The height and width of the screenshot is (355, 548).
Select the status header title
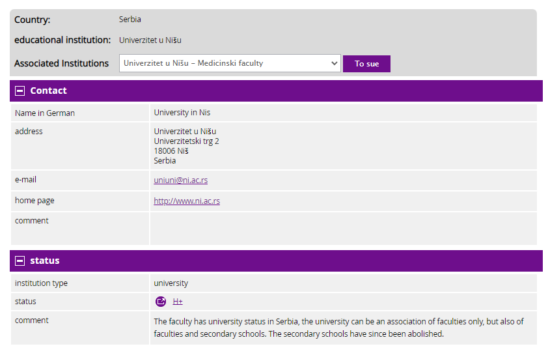tap(45, 261)
